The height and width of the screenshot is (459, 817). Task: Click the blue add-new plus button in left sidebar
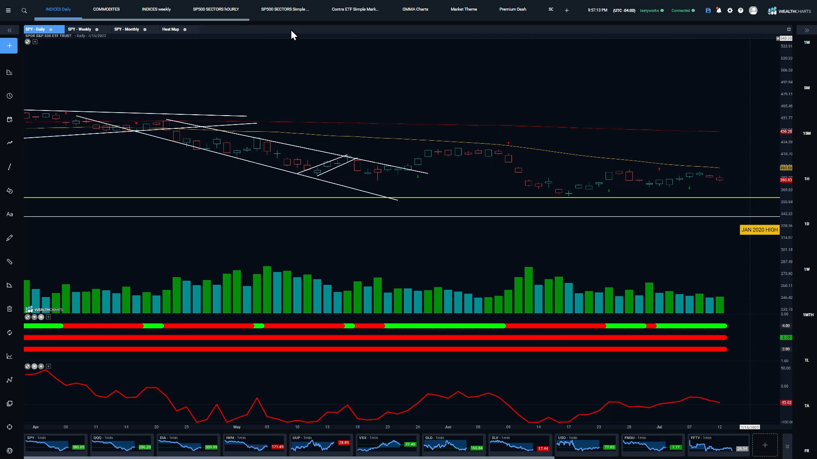[9, 46]
